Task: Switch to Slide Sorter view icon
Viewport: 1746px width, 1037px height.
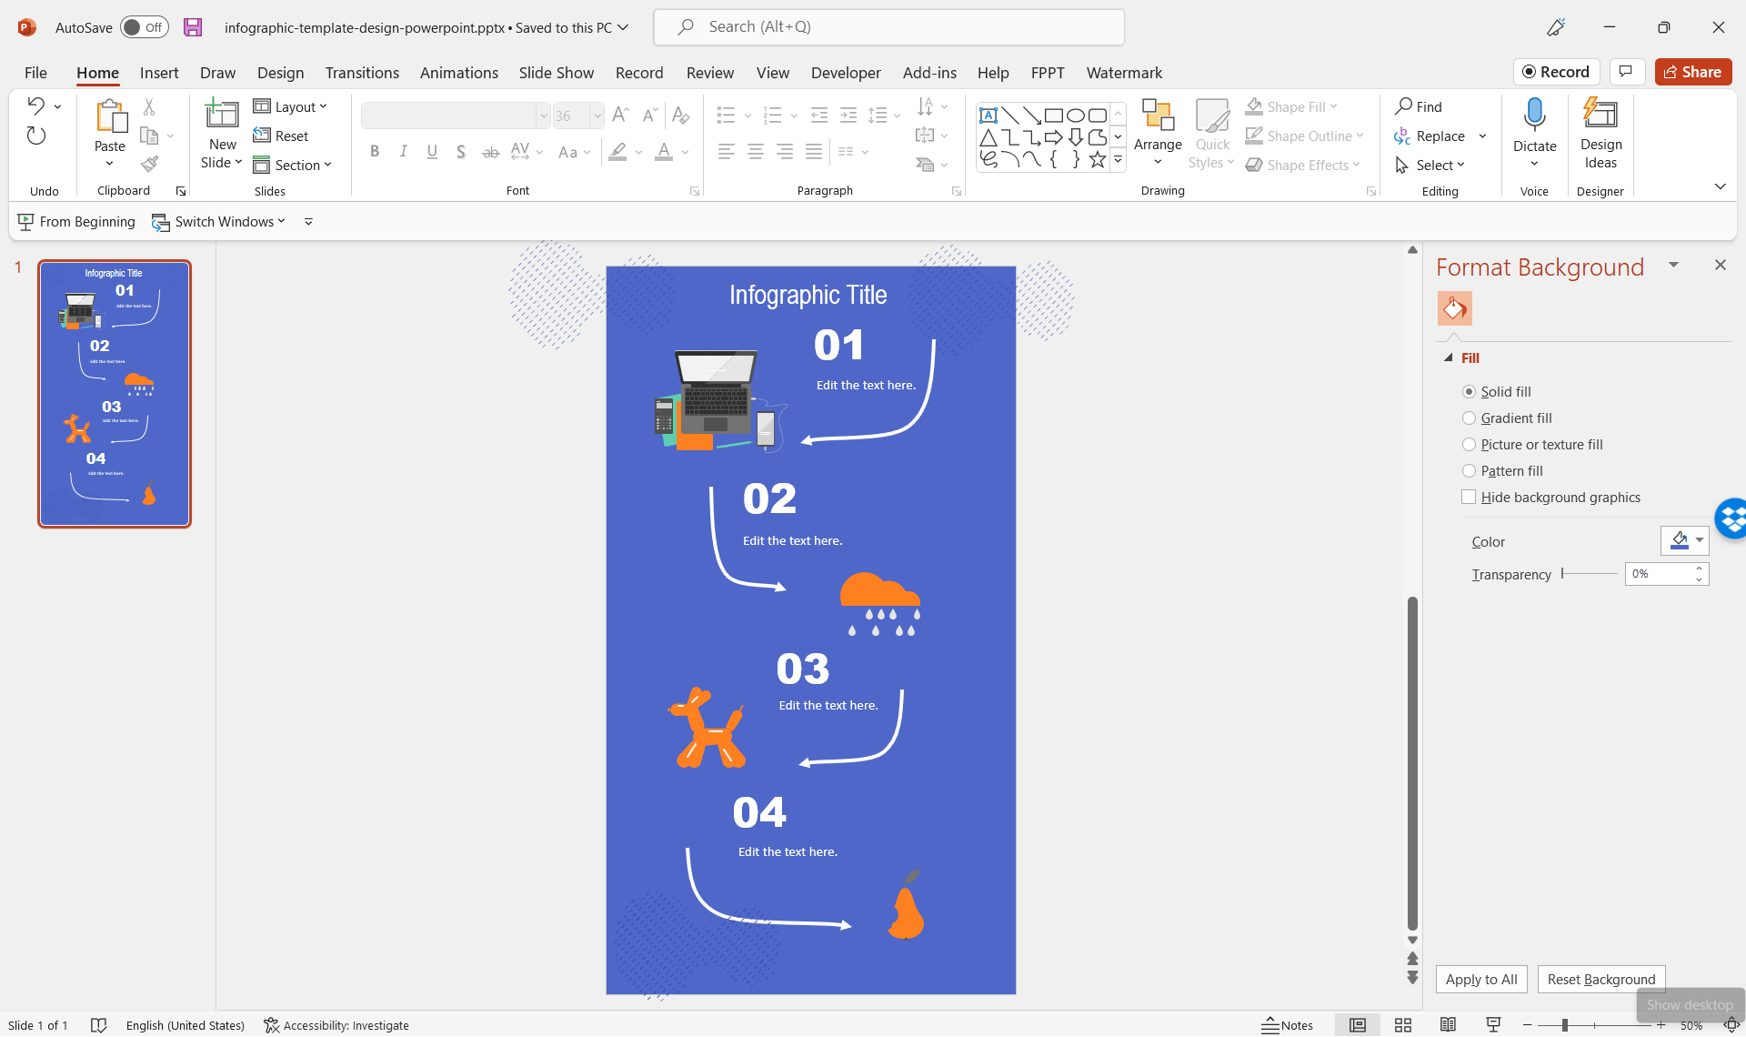Action: coord(1402,1025)
